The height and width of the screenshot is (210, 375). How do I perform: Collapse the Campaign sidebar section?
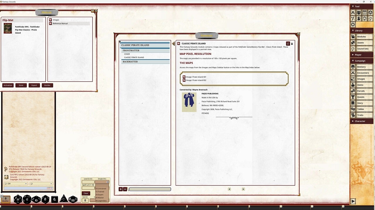pyautogui.click(x=353, y=61)
